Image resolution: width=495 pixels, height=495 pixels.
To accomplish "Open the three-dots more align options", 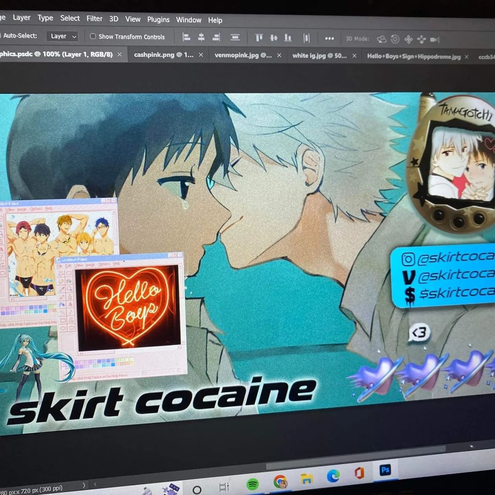I will click(329, 38).
